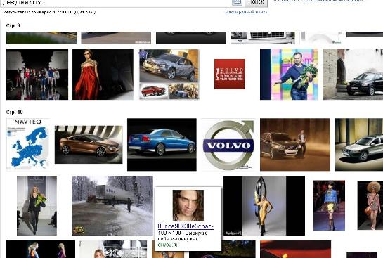This screenshot has width=383, height=258.
Task: Click the search-by-image camera icon
Action: point(237,2)
